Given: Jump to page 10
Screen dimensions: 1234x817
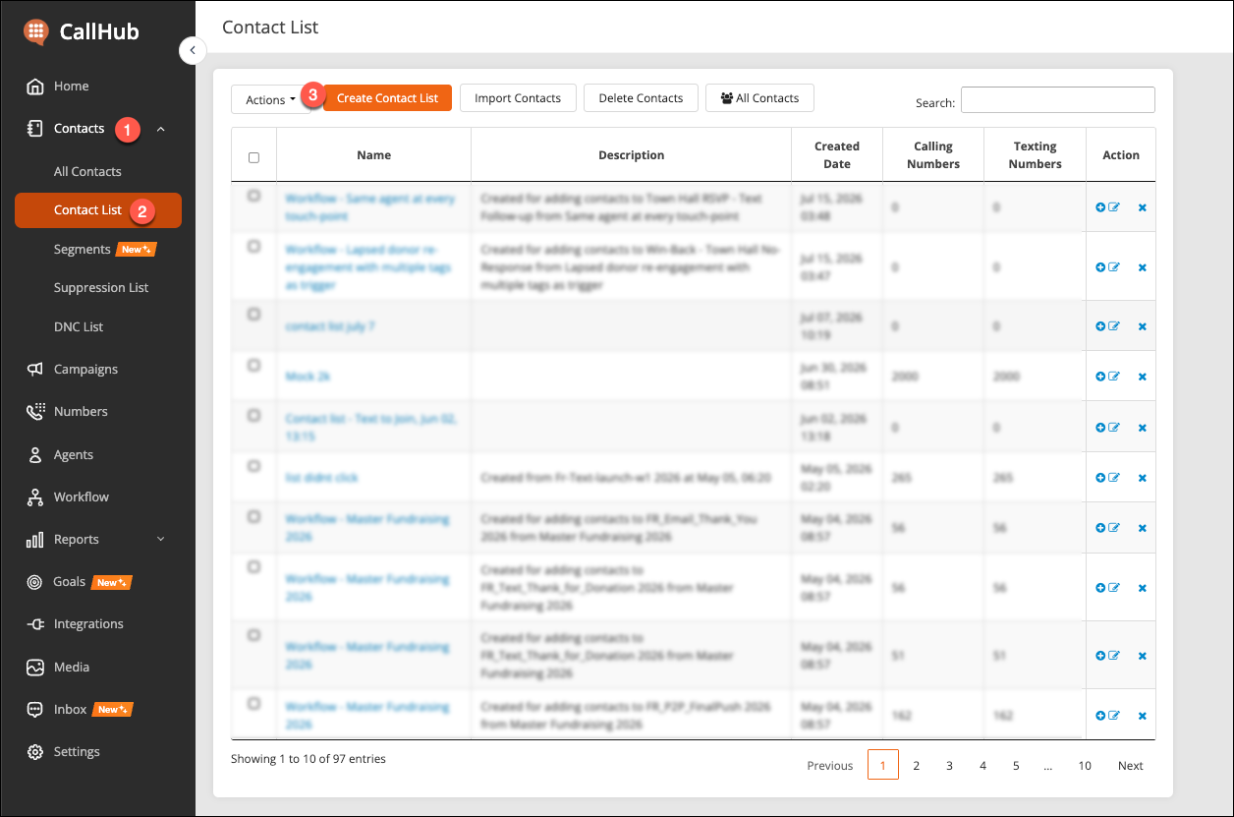Looking at the screenshot, I should (1085, 765).
